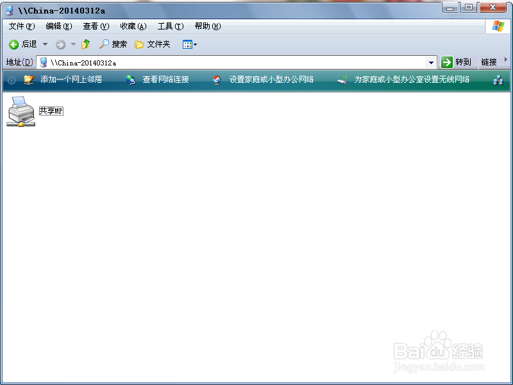Open the 查看(V) menu
The width and height of the screenshot is (513, 385).
pyautogui.click(x=96, y=26)
